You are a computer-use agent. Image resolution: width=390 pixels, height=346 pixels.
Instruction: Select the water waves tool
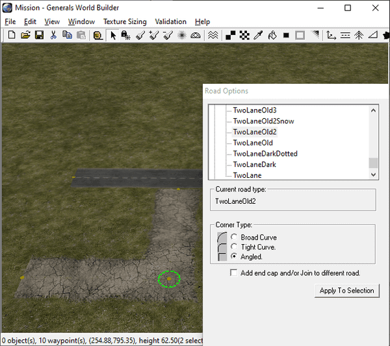(x=213, y=35)
